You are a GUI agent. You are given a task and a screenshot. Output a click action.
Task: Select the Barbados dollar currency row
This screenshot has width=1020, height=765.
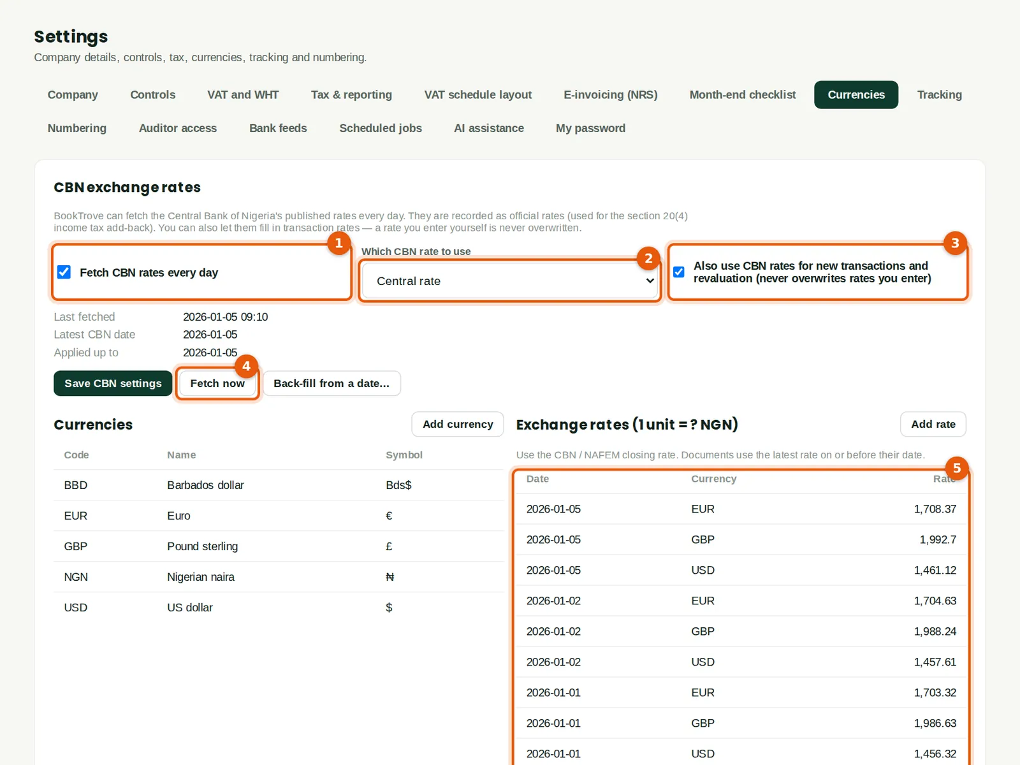279,485
